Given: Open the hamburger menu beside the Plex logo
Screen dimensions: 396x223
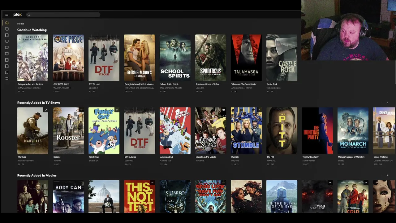Looking at the screenshot, I should pyautogui.click(x=7, y=15).
